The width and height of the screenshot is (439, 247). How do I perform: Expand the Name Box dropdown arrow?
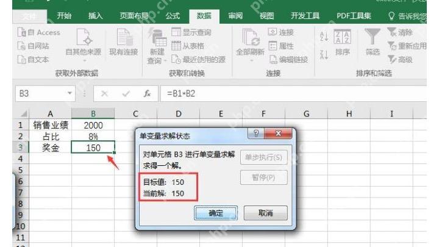pos(70,93)
